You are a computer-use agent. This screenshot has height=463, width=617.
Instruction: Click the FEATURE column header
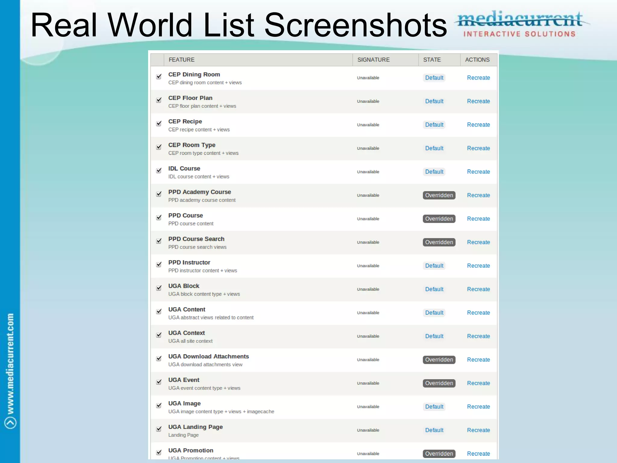point(258,60)
